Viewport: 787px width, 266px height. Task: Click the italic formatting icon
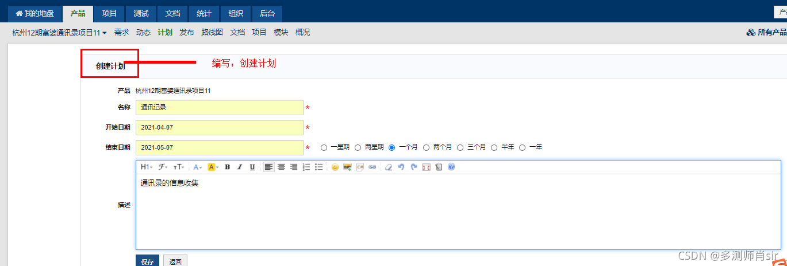[240, 167]
